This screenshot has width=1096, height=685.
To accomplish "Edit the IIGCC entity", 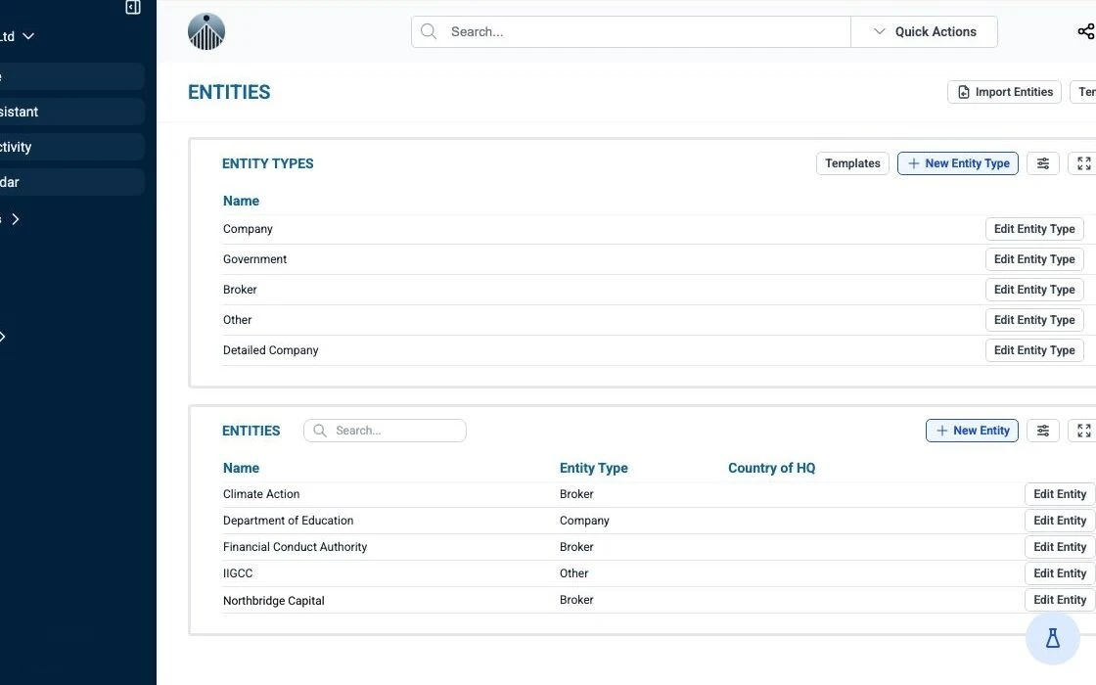I will 1060,573.
